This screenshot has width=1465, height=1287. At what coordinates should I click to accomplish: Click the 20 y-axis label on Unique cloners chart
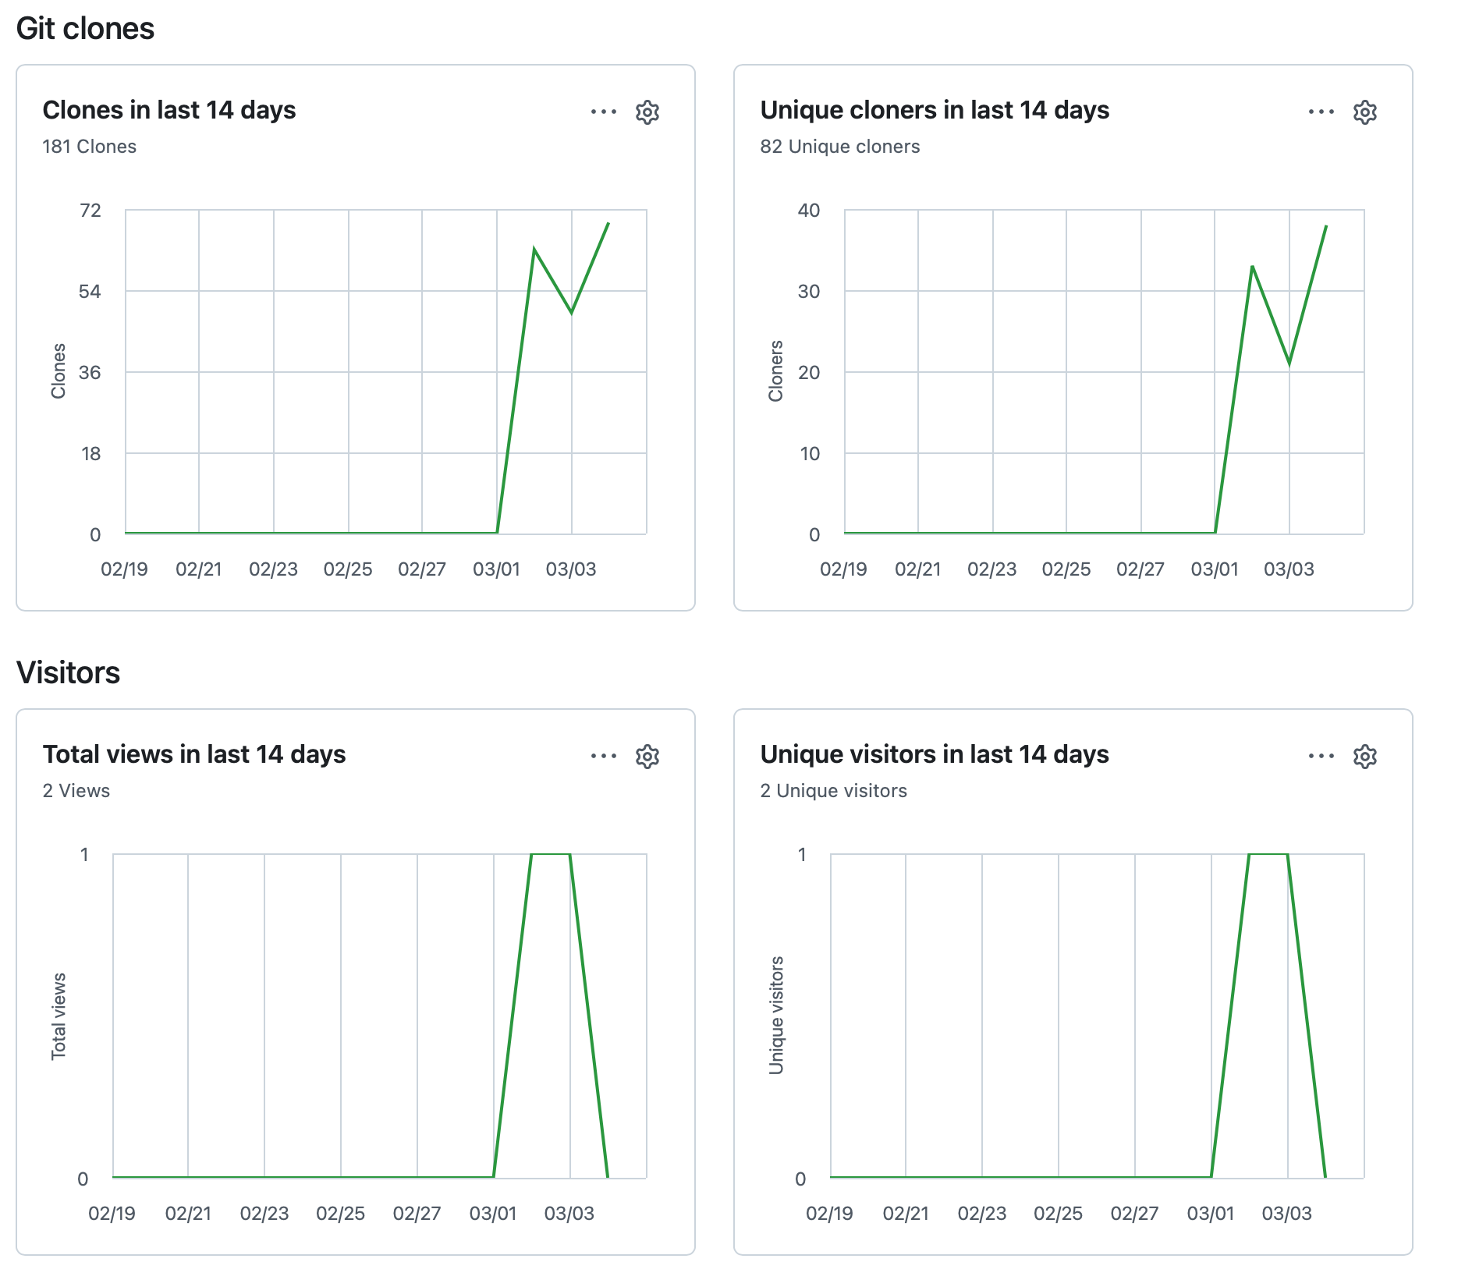(x=809, y=373)
